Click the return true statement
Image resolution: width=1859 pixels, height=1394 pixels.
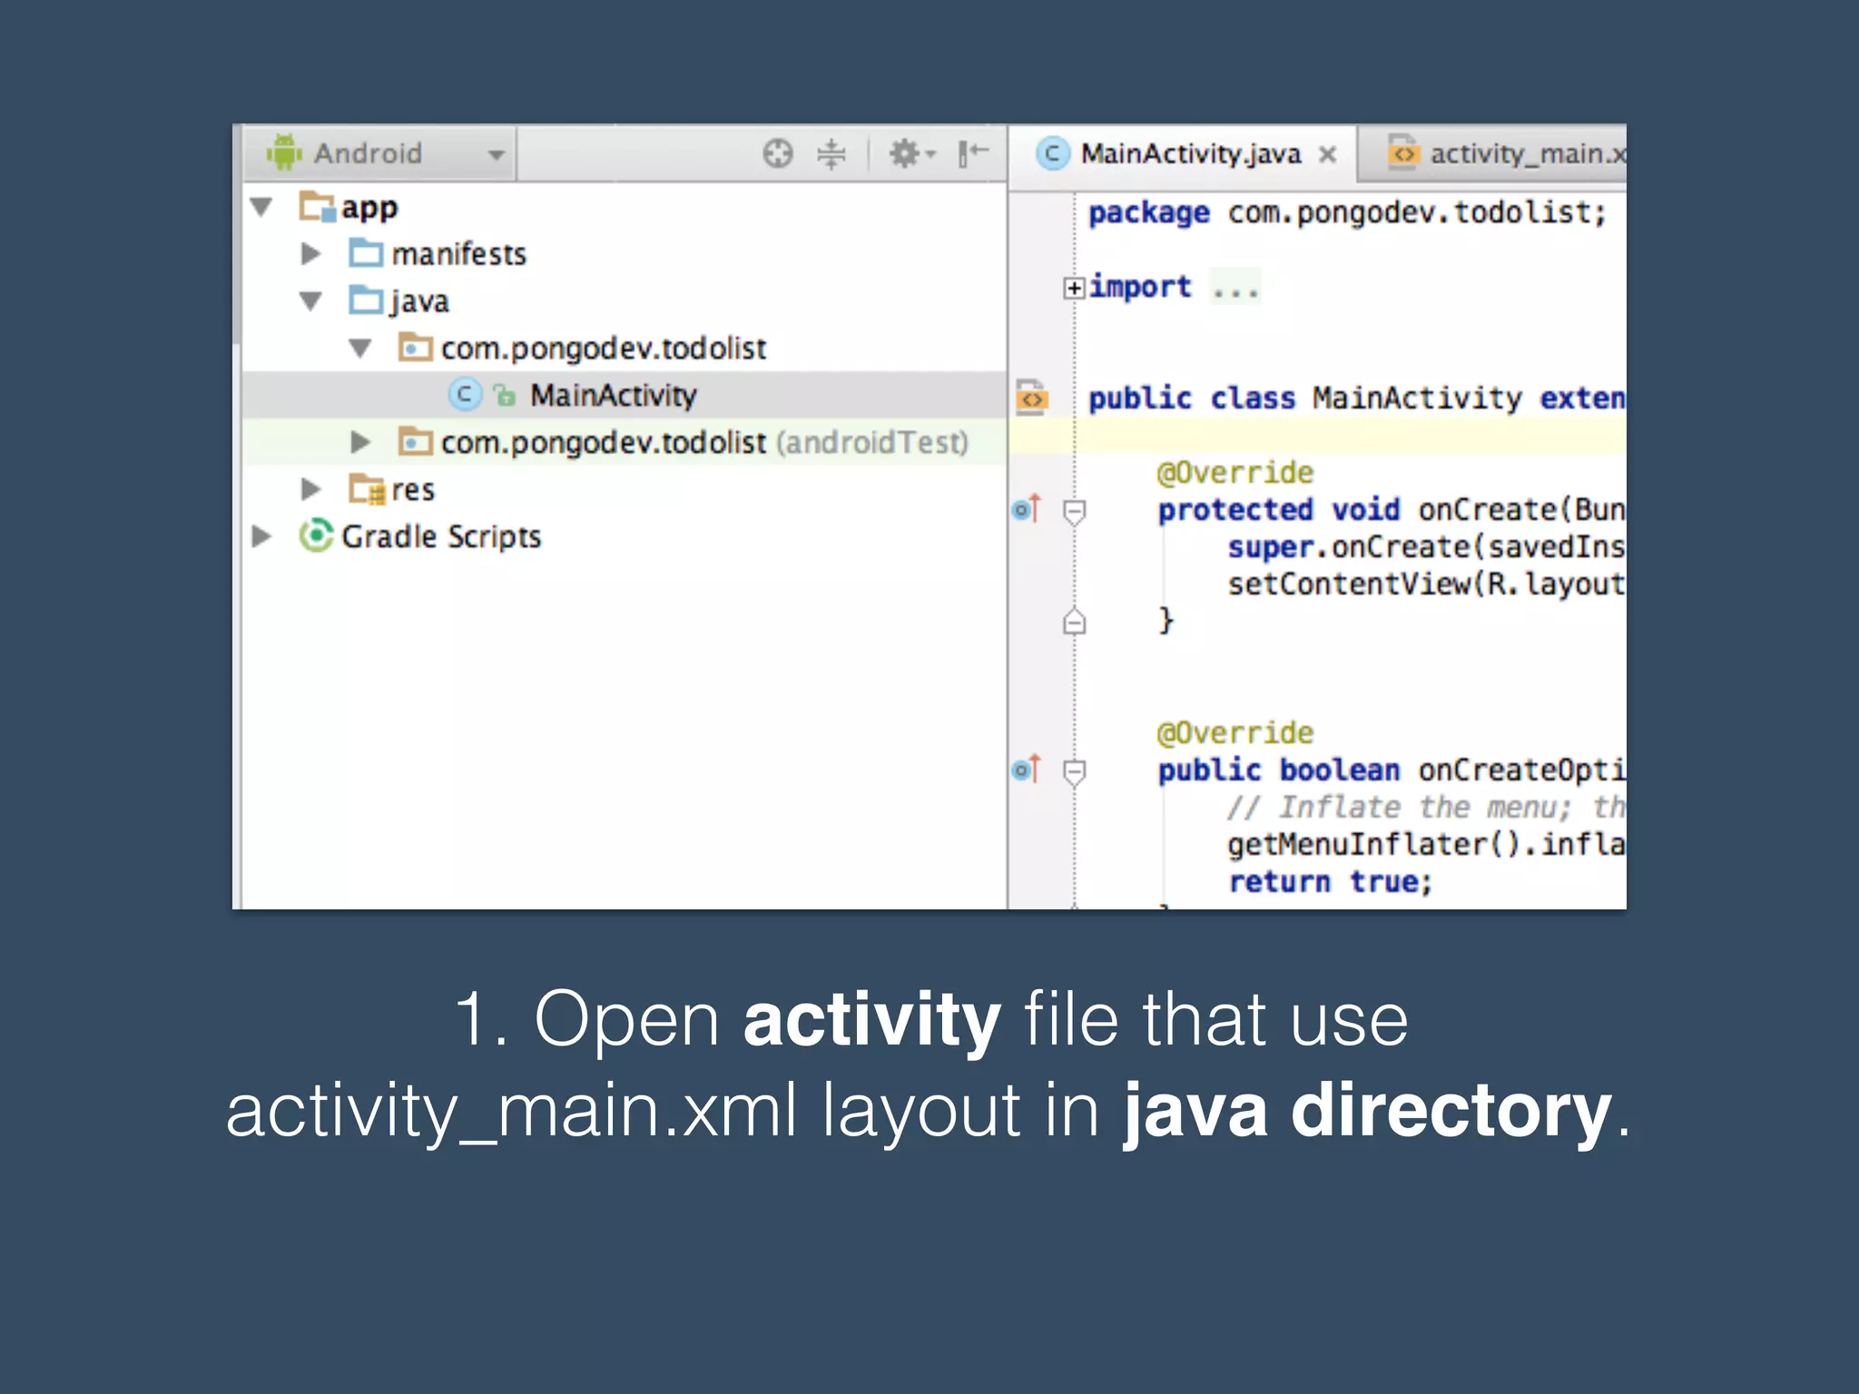click(1330, 882)
